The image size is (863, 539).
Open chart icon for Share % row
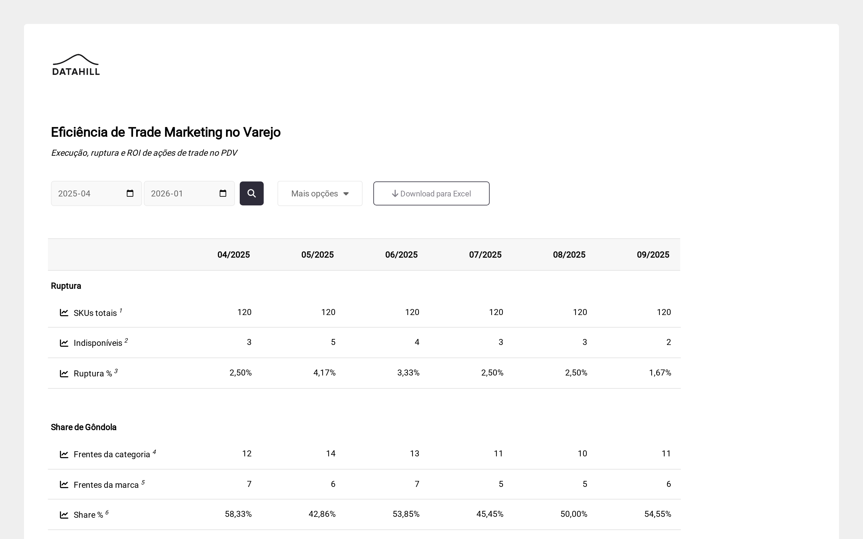[x=64, y=515]
